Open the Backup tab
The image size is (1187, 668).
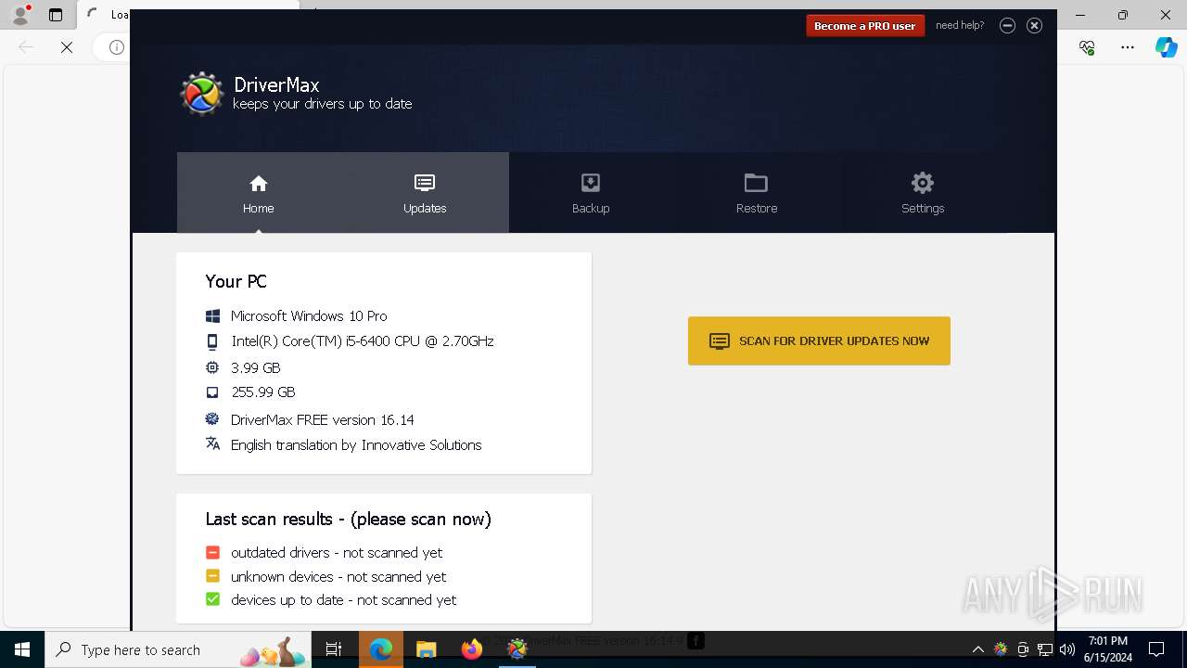pyautogui.click(x=591, y=193)
